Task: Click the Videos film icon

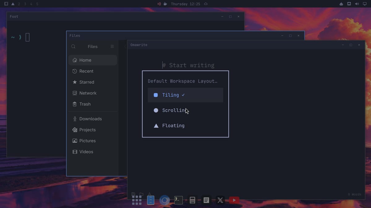Action: pos(75,152)
